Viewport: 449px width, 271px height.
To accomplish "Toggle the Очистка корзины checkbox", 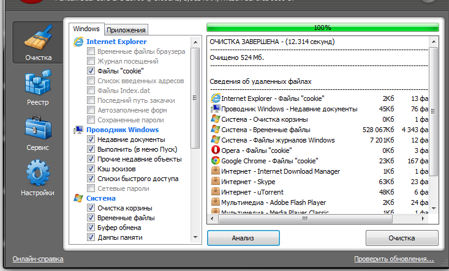I will click(91, 208).
